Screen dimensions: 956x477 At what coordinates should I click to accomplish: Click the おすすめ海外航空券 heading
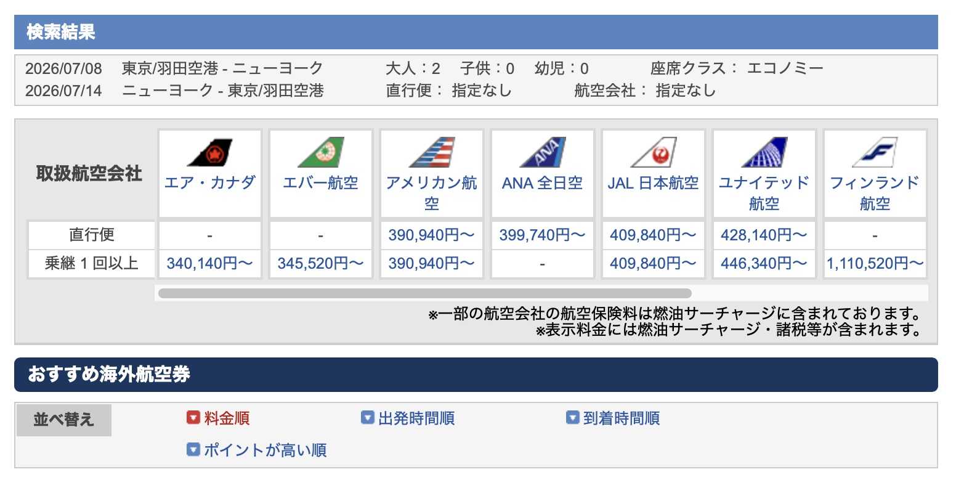[x=109, y=374]
